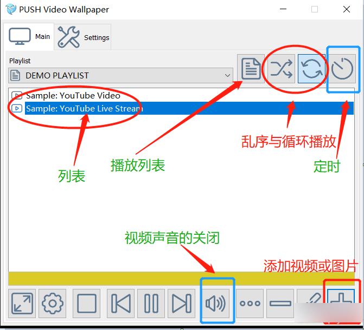364x330 pixels.
Task: Mute the video sound speaker icon
Action: (x=216, y=303)
